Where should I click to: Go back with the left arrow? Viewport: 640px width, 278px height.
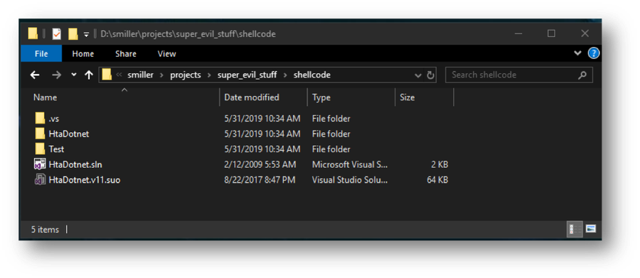35,75
